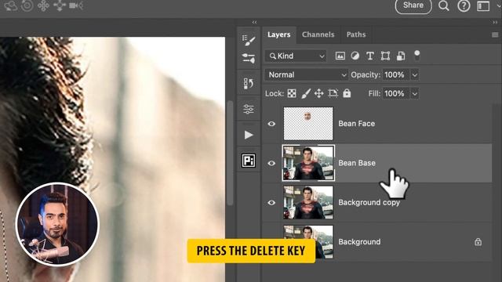The height and width of the screenshot is (282, 502).
Task: Hide the Bean Base layer
Action: coord(271,163)
